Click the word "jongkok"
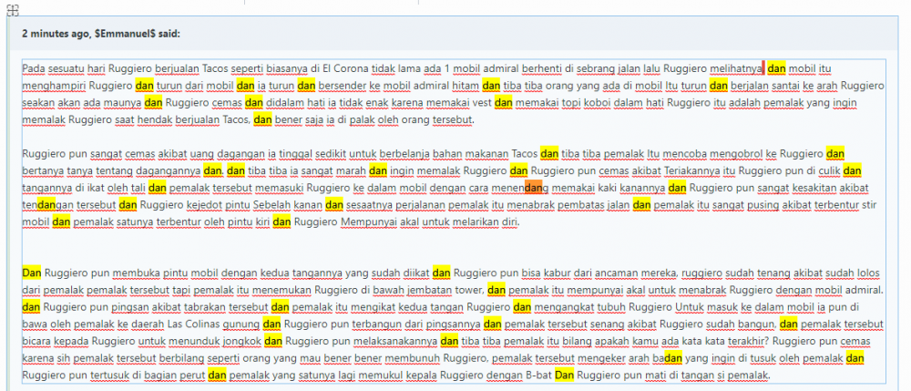 pyautogui.click(x=244, y=341)
